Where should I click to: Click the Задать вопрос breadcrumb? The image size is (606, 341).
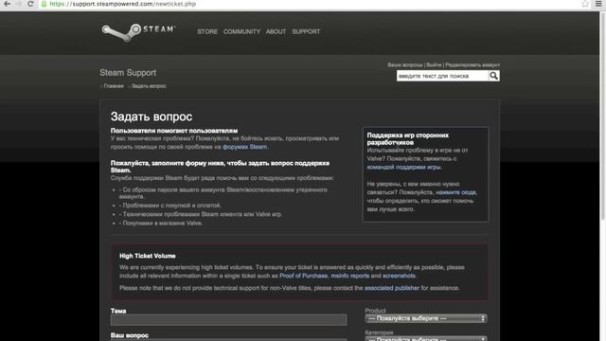click(149, 86)
